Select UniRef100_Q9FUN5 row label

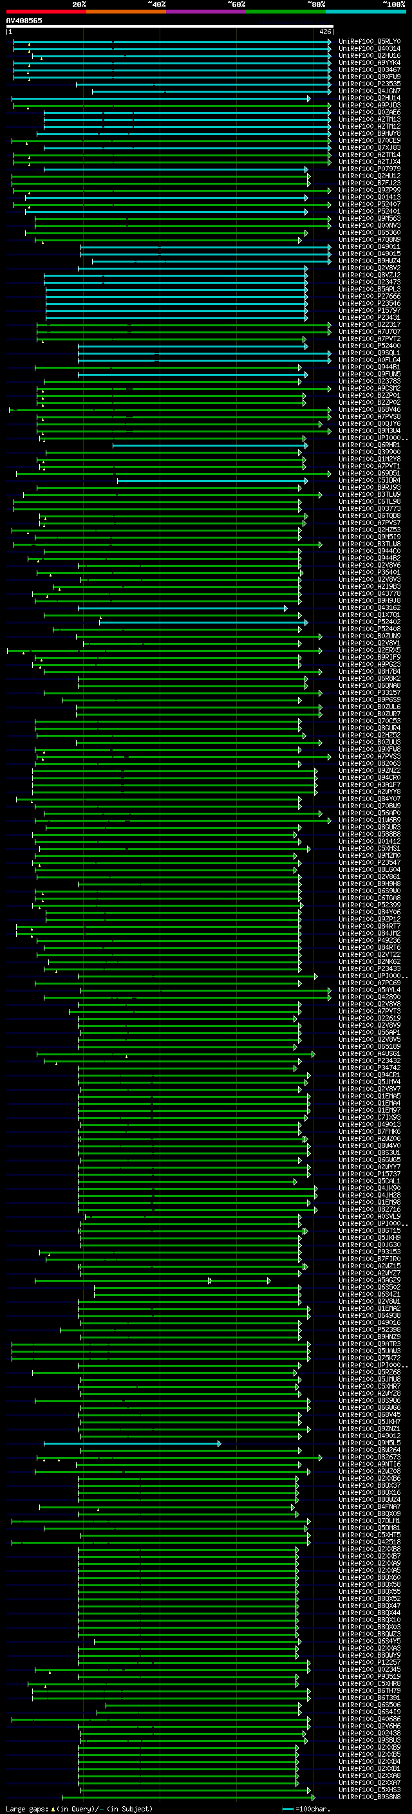coord(369,374)
